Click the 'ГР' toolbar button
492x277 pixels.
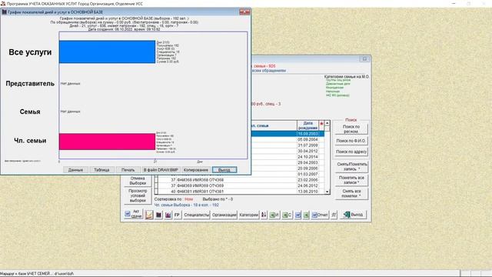(x=177, y=215)
